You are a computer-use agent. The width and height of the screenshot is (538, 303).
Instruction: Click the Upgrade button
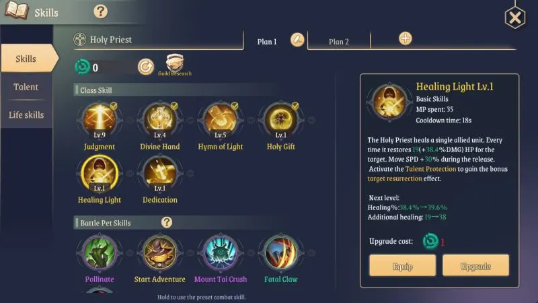tap(475, 265)
